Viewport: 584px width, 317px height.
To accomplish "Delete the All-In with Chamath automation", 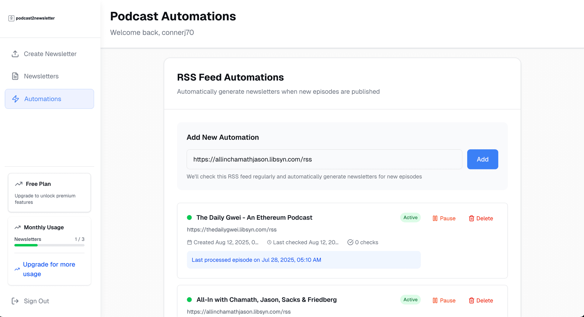I will pos(481,301).
